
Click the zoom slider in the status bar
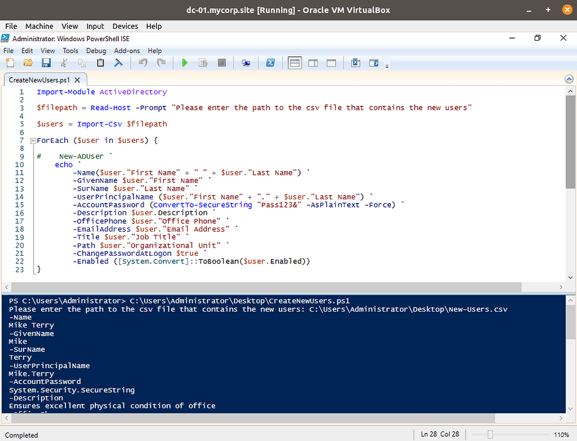(x=489, y=435)
